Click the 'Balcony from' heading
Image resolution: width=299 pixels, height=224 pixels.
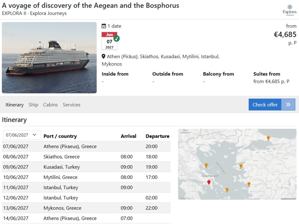click(x=218, y=74)
